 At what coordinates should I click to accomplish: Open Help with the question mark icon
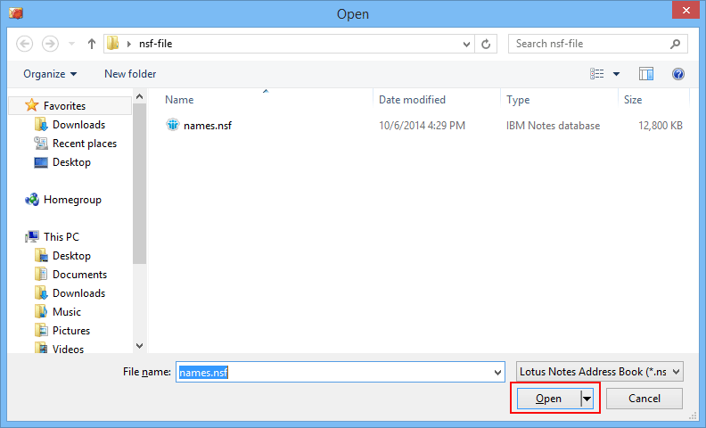click(678, 74)
